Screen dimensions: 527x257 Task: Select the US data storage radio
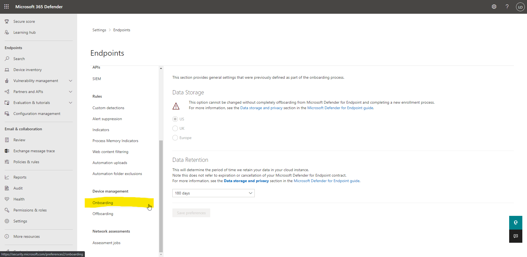click(x=175, y=119)
